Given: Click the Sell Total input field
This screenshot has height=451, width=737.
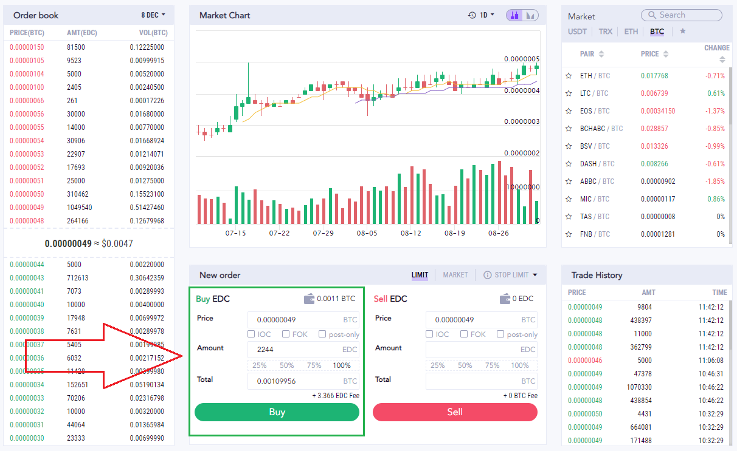Looking at the screenshot, I should pyautogui.click(x=482, y=381).
